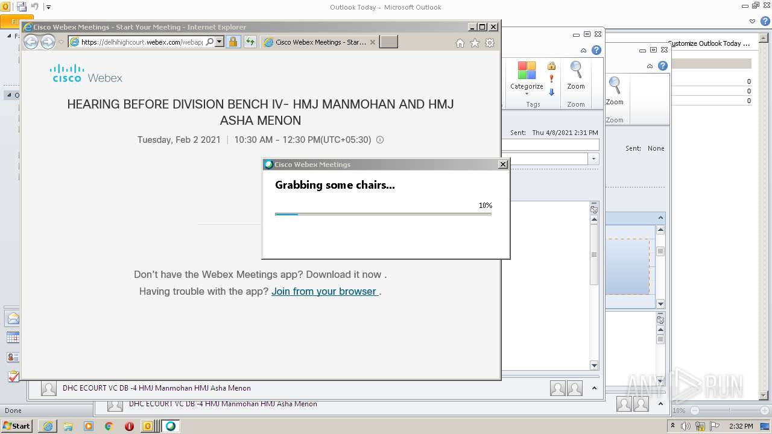This screenshot has width=772, height=434.
Task: Click the meeting time info icon
Action: pos(380,140)
